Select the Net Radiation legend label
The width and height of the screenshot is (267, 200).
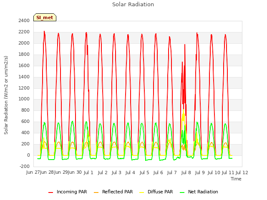click(203, 192)
